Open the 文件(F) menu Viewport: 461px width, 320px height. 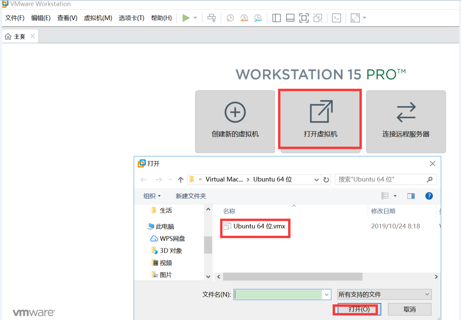coord(15,18)
